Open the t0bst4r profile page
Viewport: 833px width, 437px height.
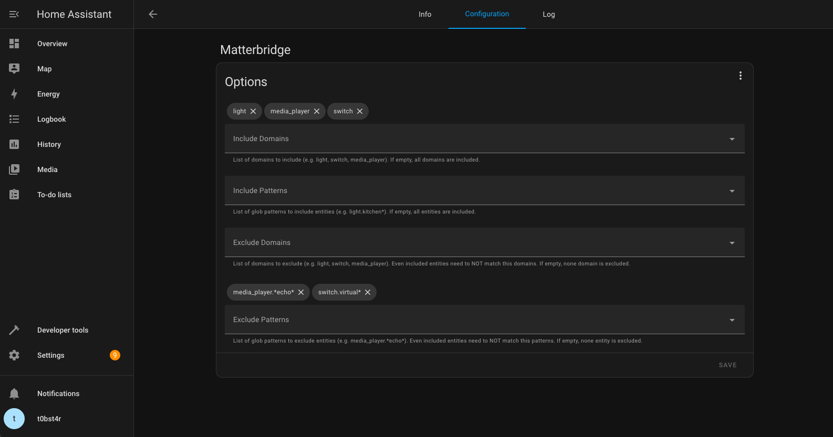click(67, 419)
